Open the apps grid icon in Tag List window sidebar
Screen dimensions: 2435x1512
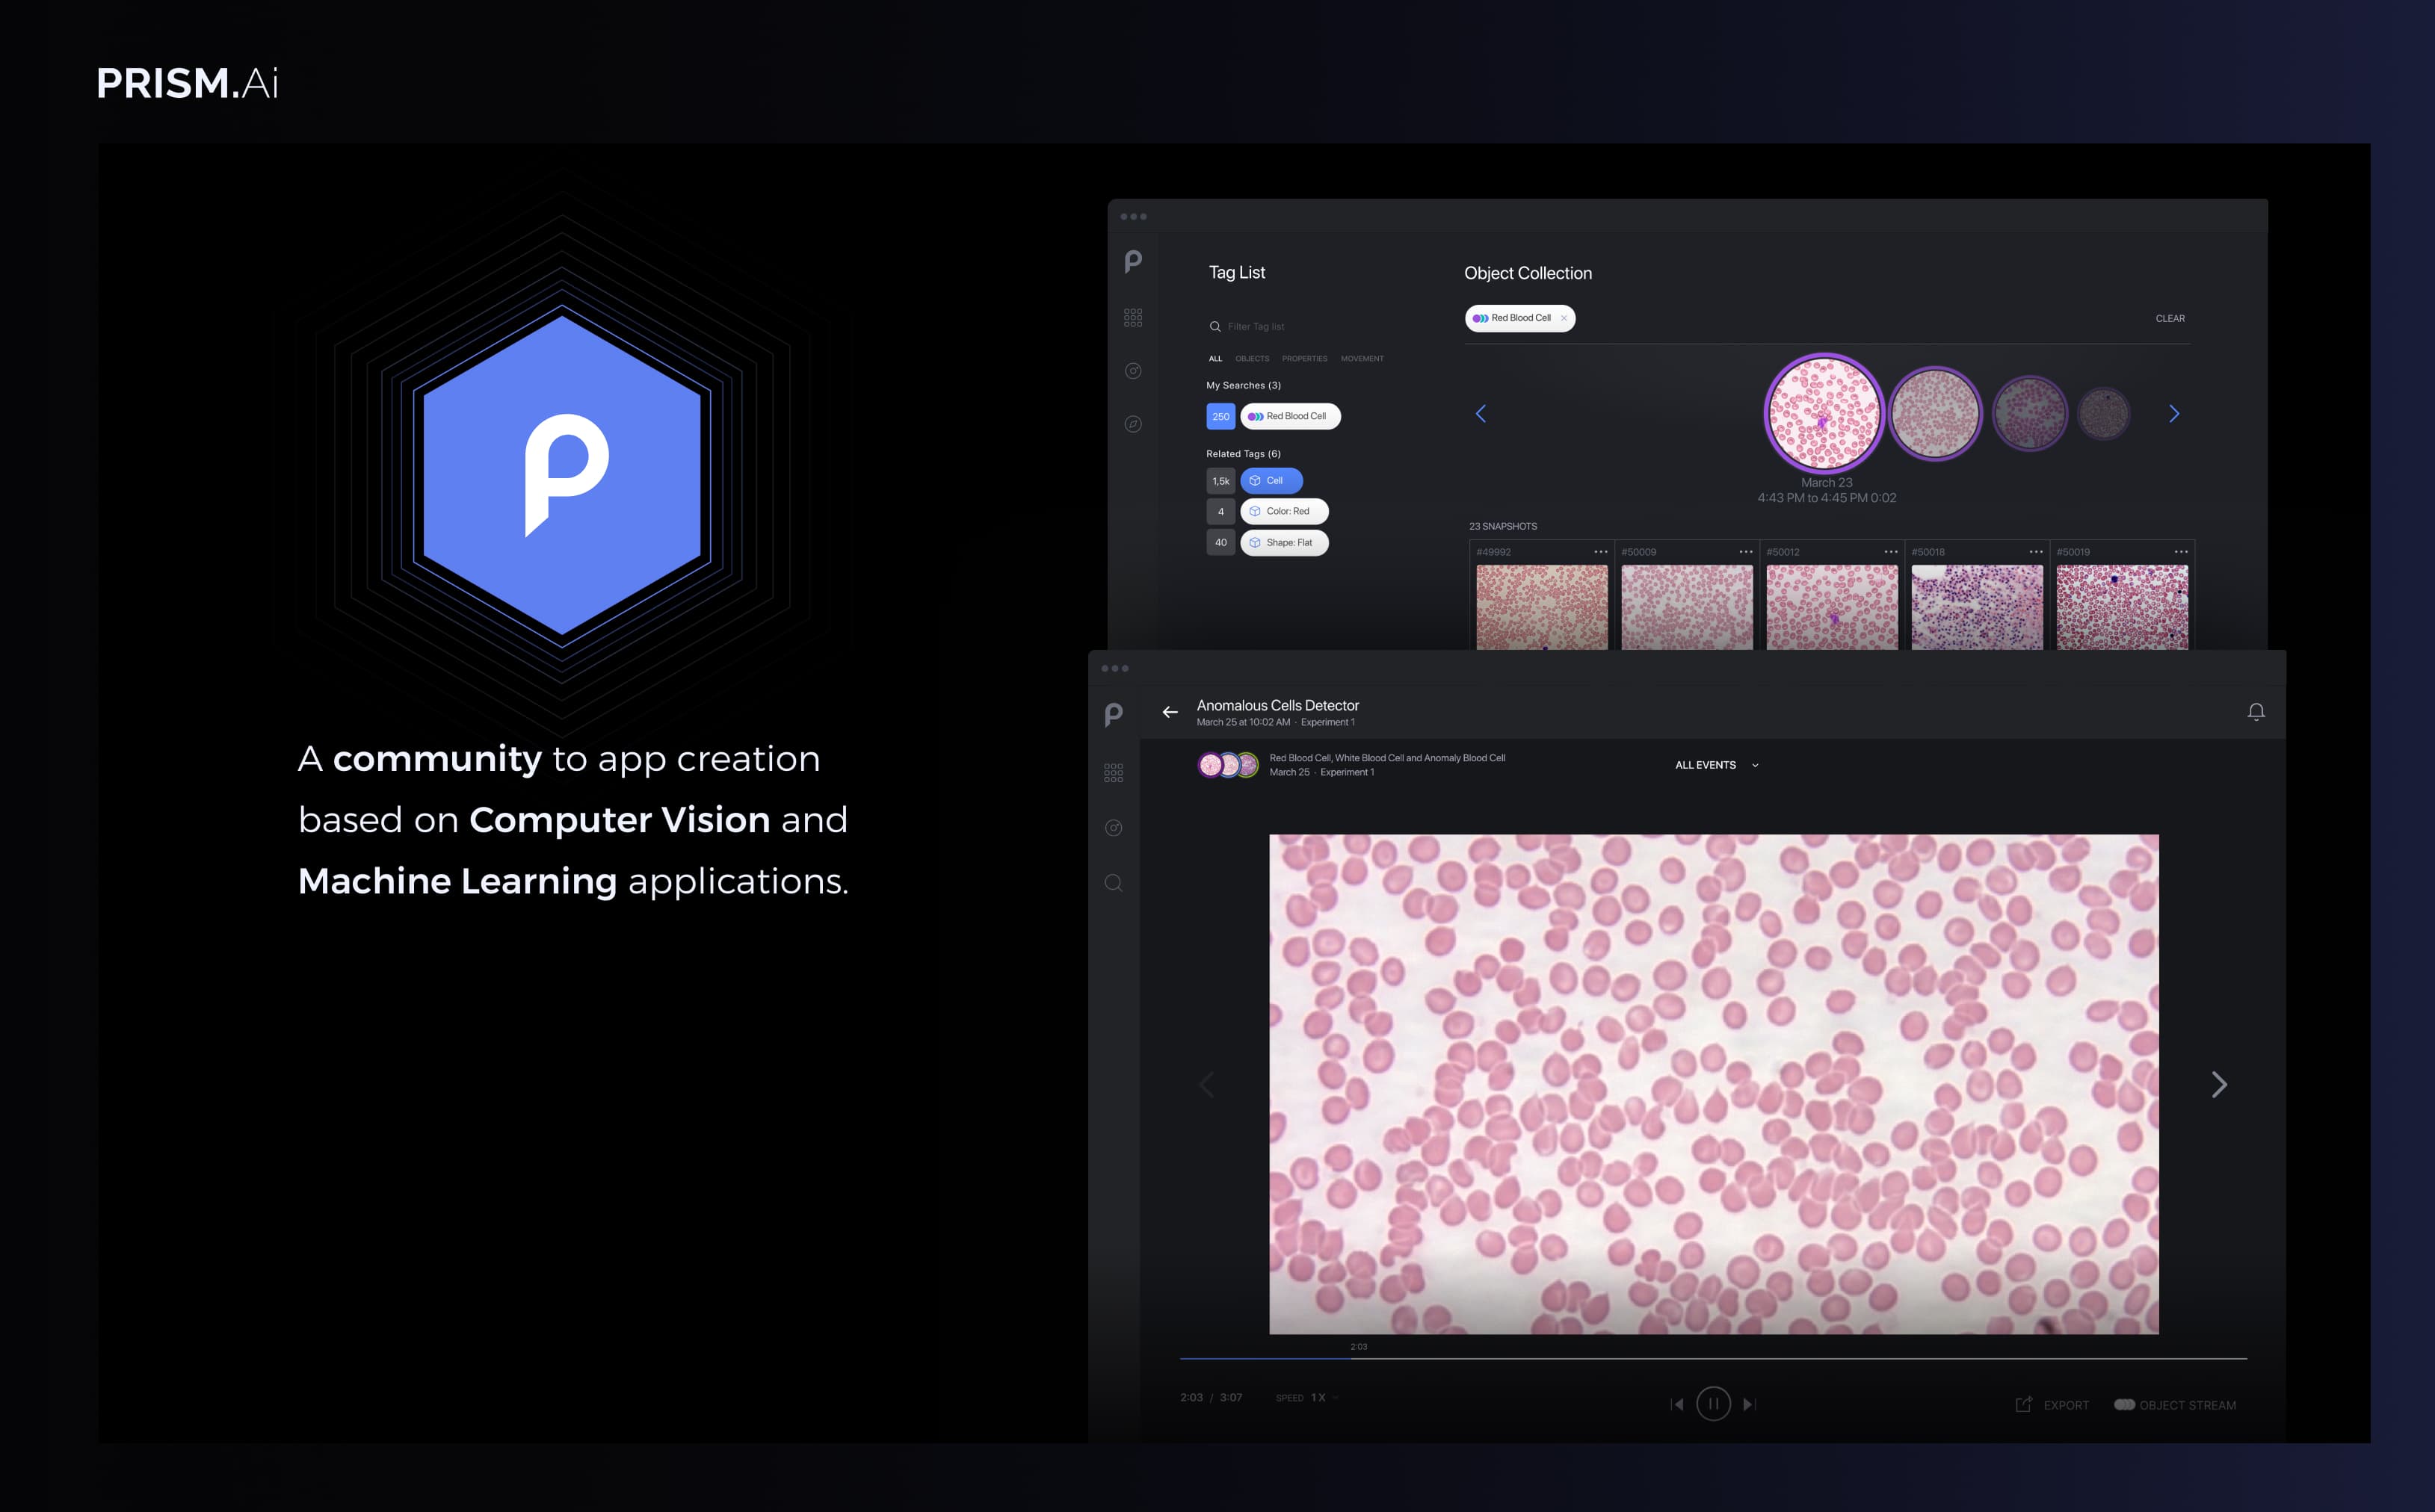1132,318
